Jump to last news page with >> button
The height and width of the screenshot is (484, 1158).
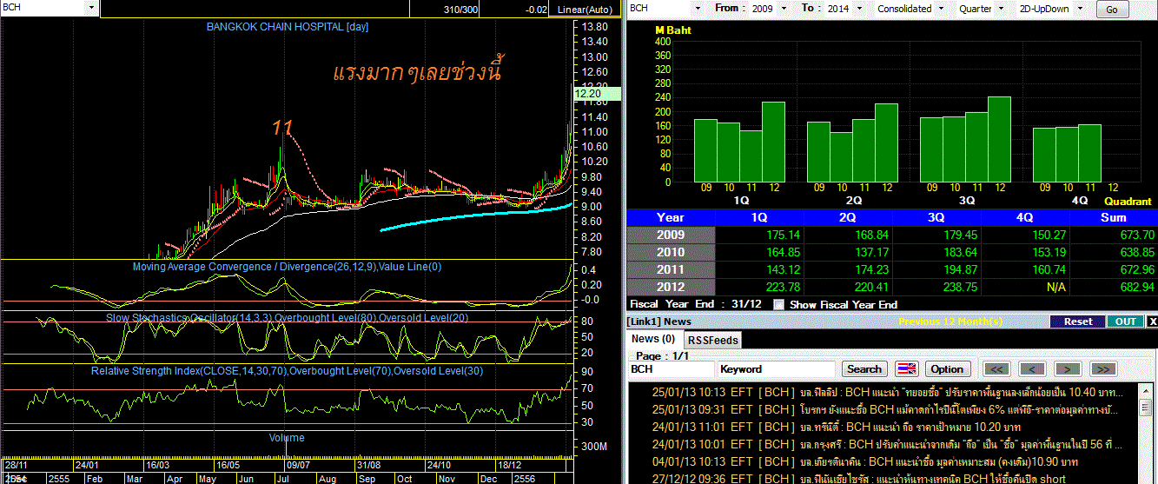pos(1102,368)
